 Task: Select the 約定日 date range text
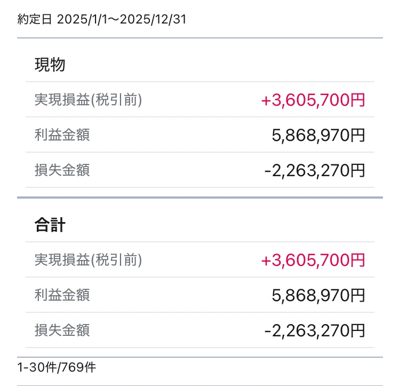102,19
